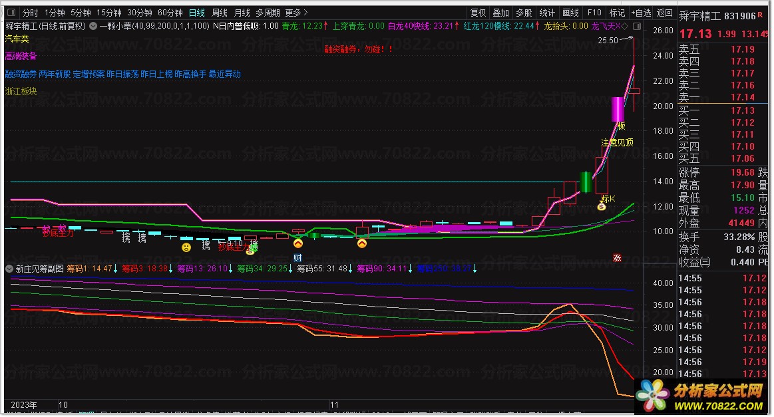Click the 红龙120慢线: 22.44 value

click(501, 26)
